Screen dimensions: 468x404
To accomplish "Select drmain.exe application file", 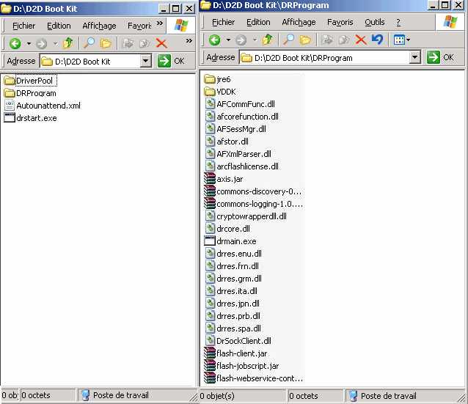I will coord(230,241).
